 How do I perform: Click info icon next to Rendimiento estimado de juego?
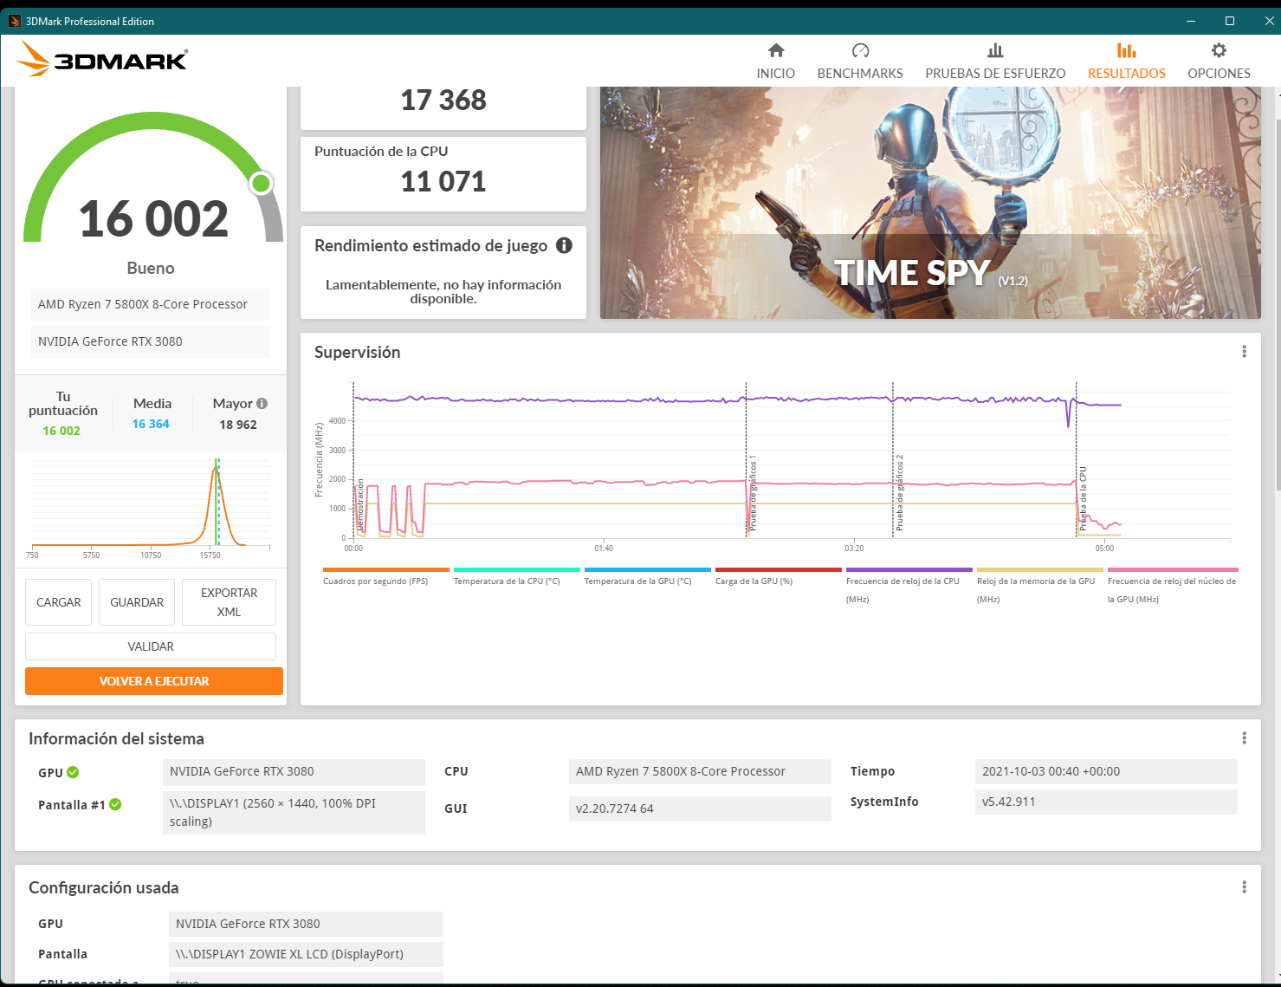[564, 245]
